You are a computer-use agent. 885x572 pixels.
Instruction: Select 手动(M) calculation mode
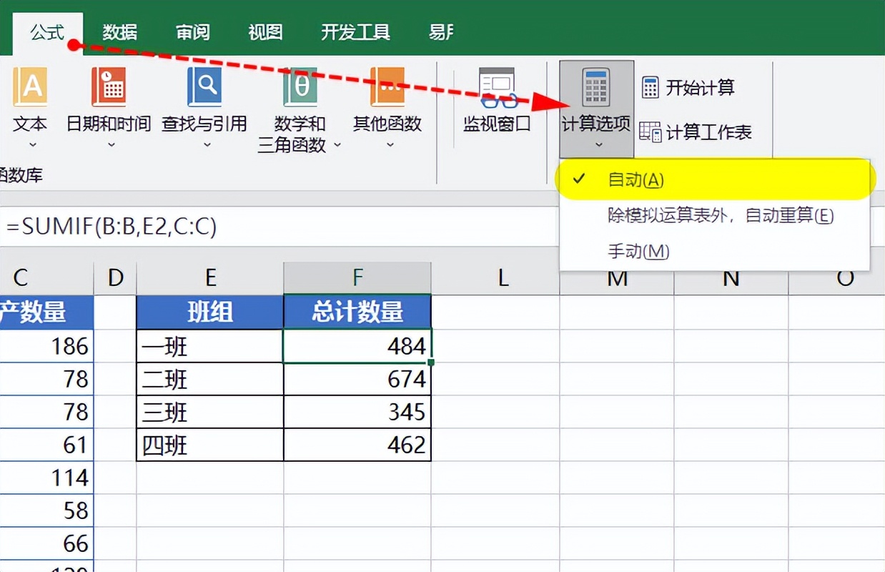coord(715,251)
